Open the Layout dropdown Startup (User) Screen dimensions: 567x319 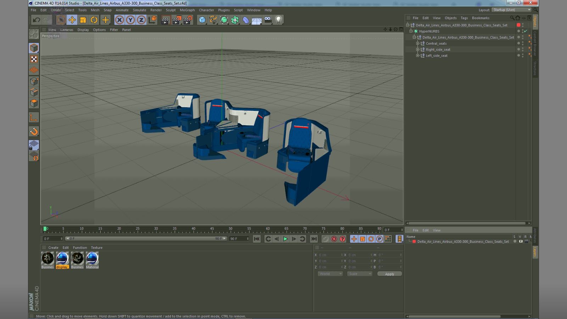click(x=512, y=10)
